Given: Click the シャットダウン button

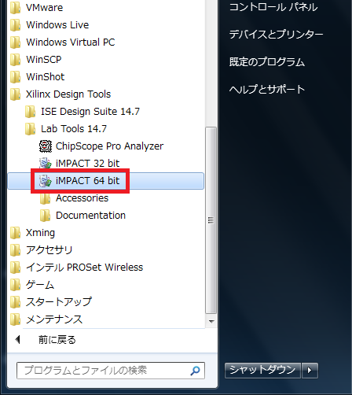Looking at the screenshot, I should (x=262, y=371).
